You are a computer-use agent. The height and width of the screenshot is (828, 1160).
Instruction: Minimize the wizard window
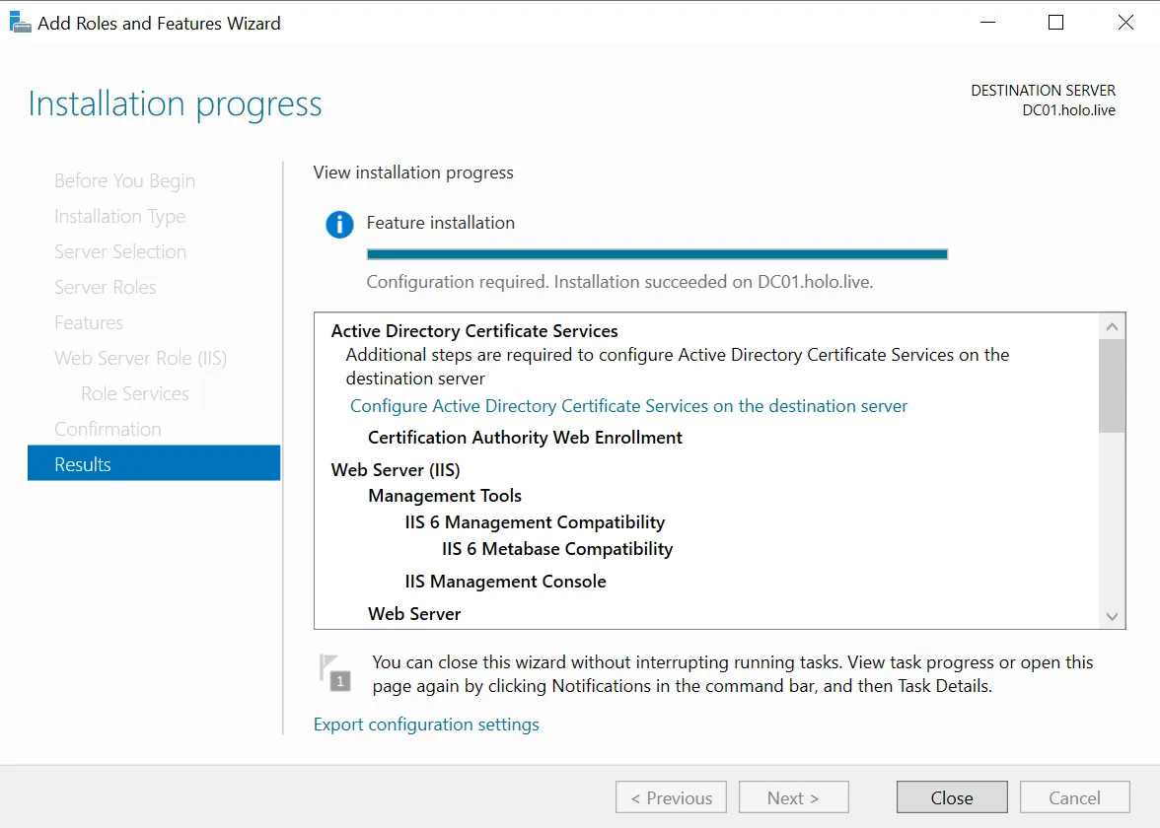[987, 22]
